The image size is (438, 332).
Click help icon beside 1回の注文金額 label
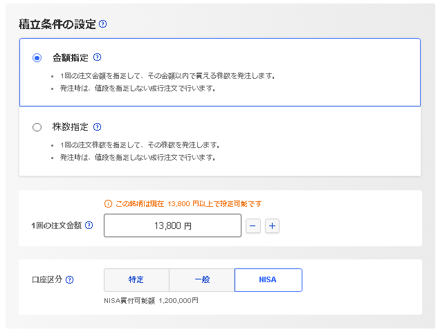pos(89,225)
